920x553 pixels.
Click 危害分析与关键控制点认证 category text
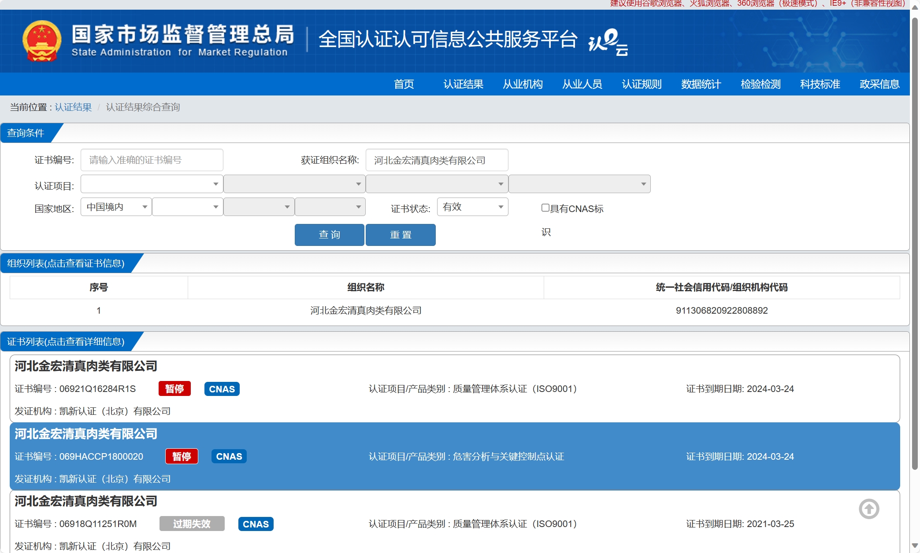[508, 456]
